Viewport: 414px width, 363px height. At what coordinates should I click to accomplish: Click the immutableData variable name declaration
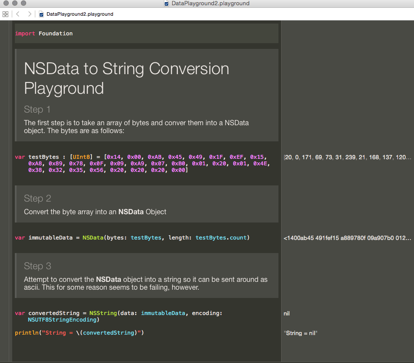[51, 238]
